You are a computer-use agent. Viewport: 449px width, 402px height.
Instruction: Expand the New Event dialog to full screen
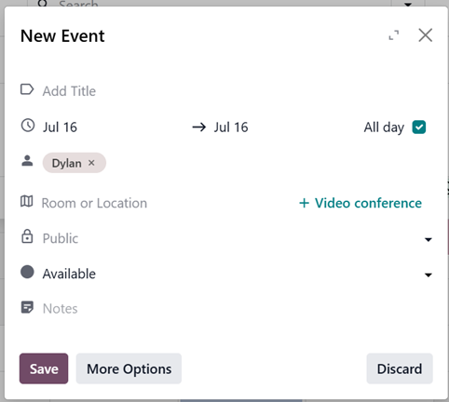(394, 35)
